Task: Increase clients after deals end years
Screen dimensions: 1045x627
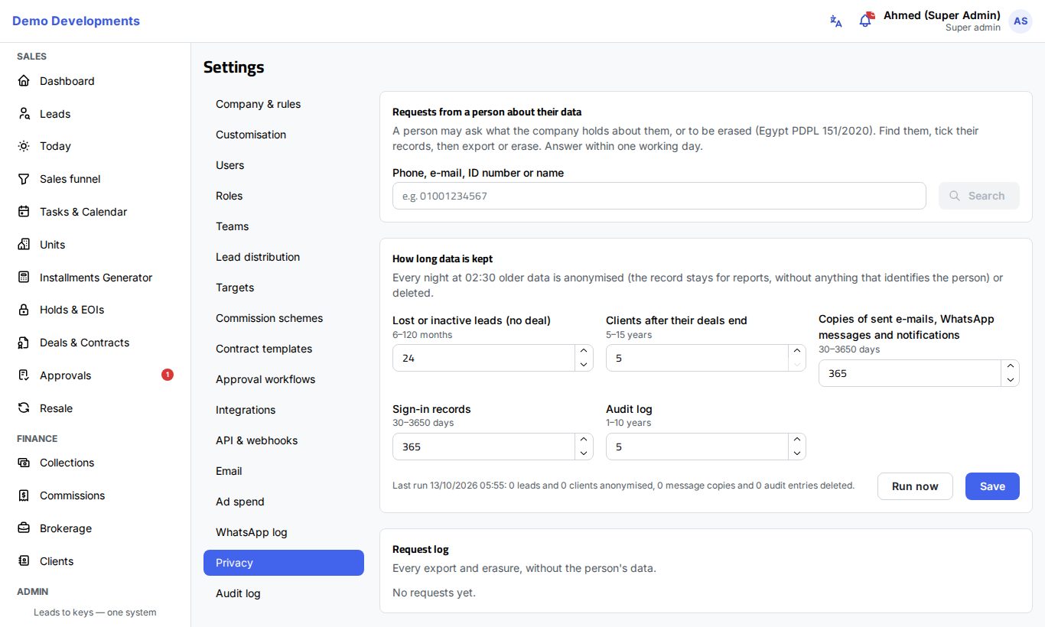Action: (797, 351)
